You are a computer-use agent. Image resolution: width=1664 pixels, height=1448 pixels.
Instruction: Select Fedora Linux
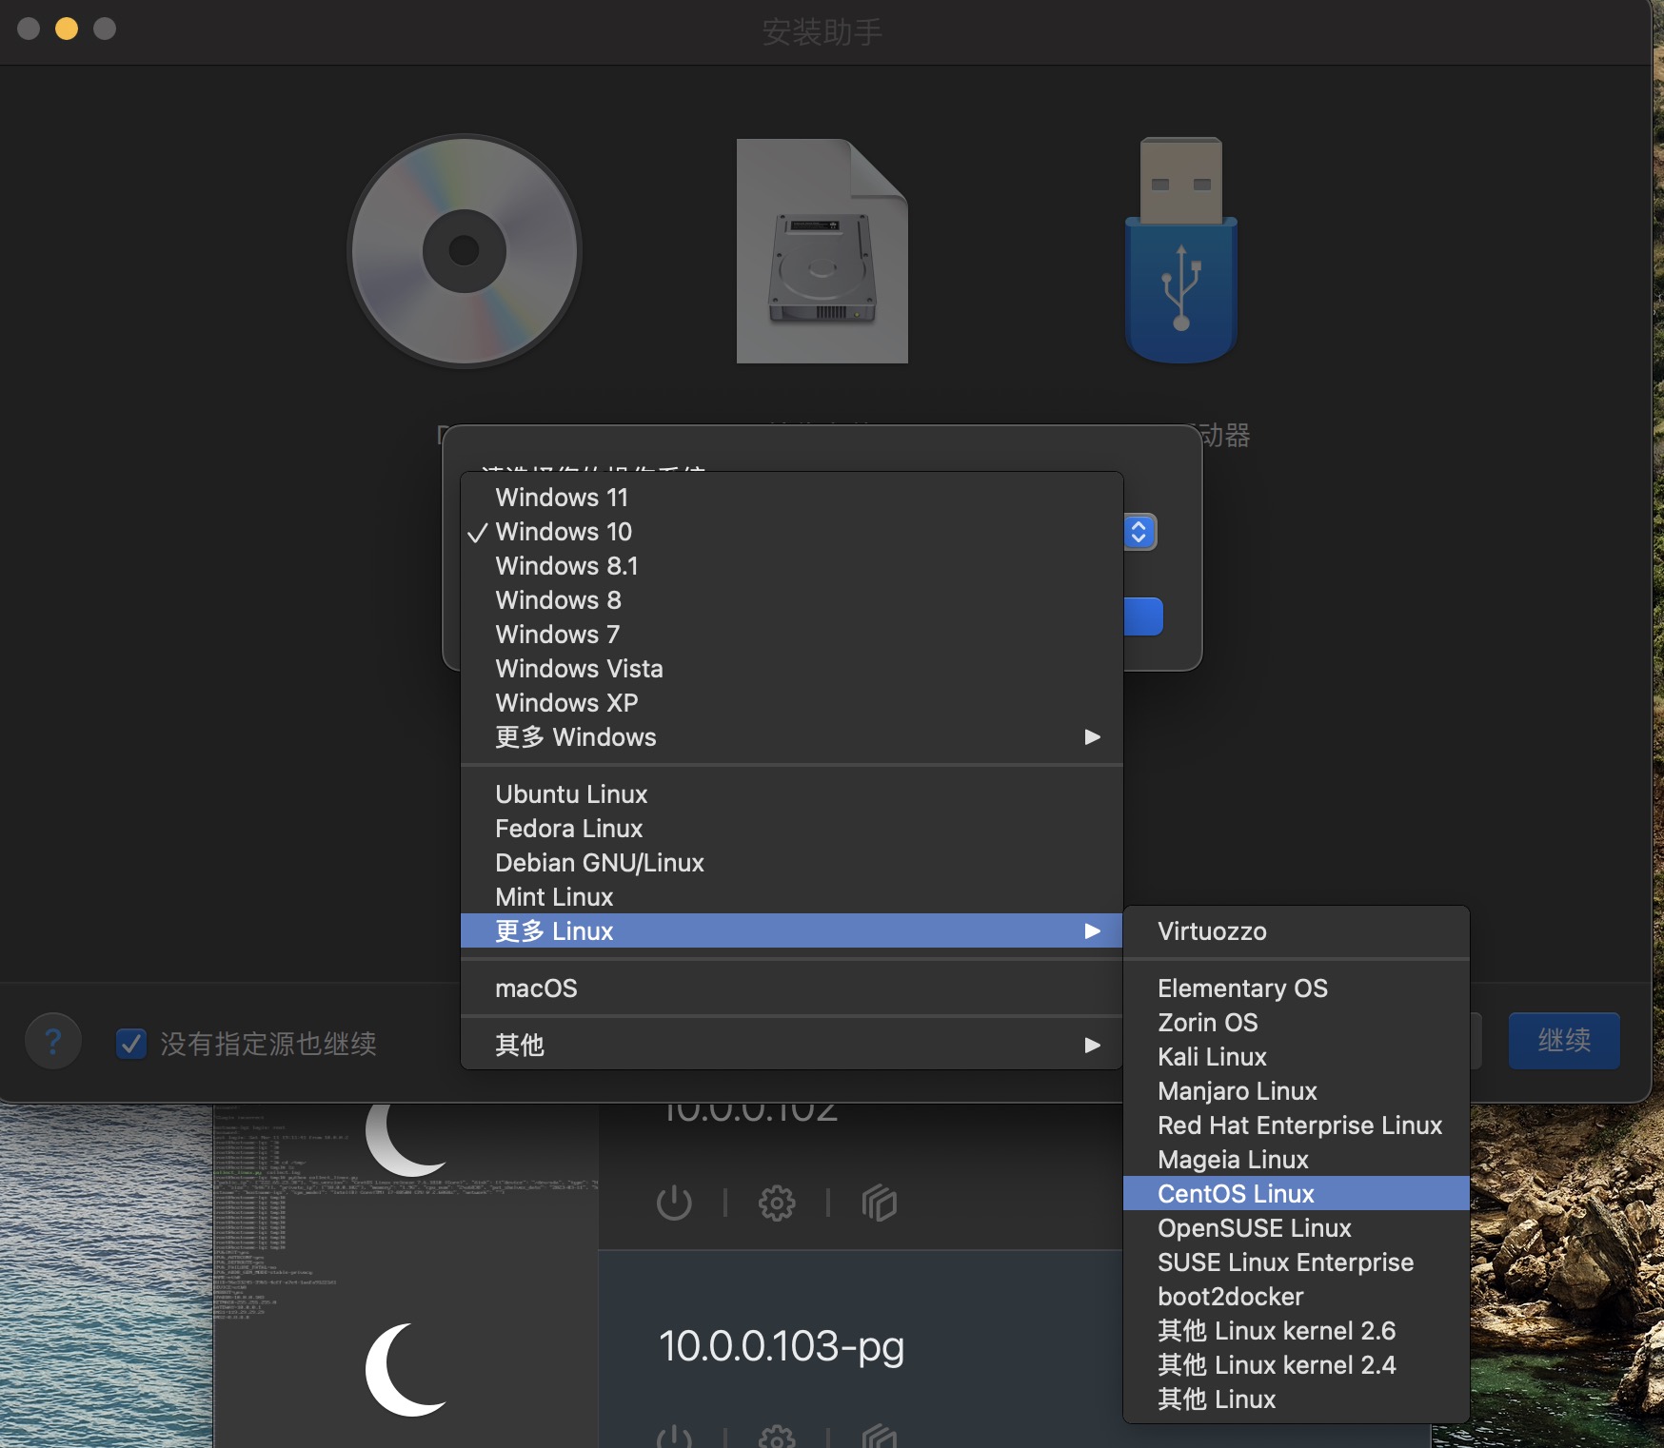tap(792, 829)
